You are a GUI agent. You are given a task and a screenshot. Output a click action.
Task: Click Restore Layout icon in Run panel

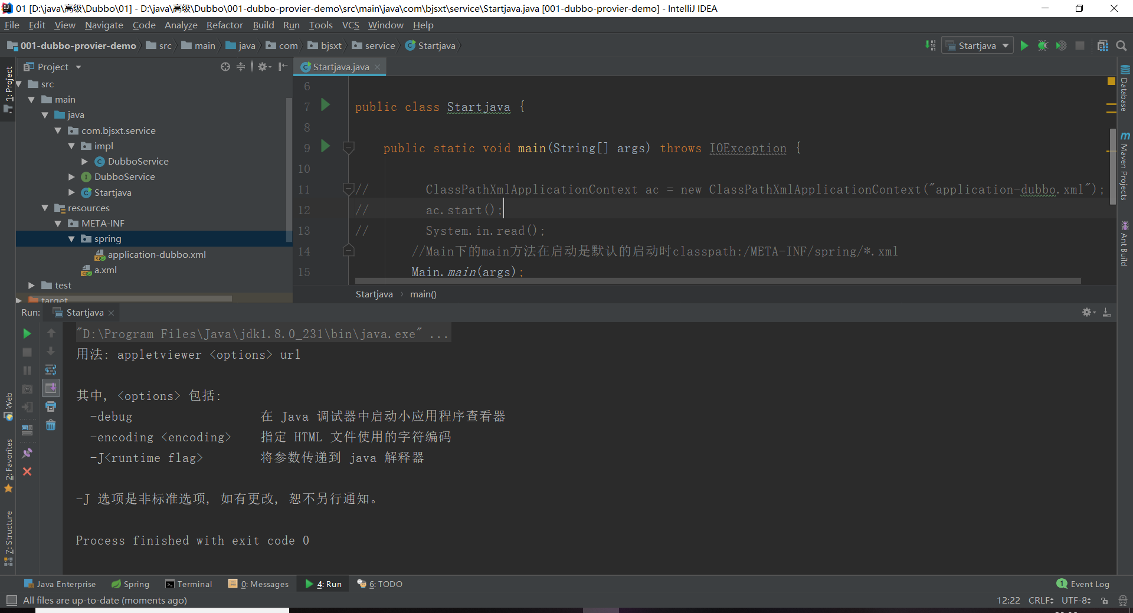coord(27,430)
